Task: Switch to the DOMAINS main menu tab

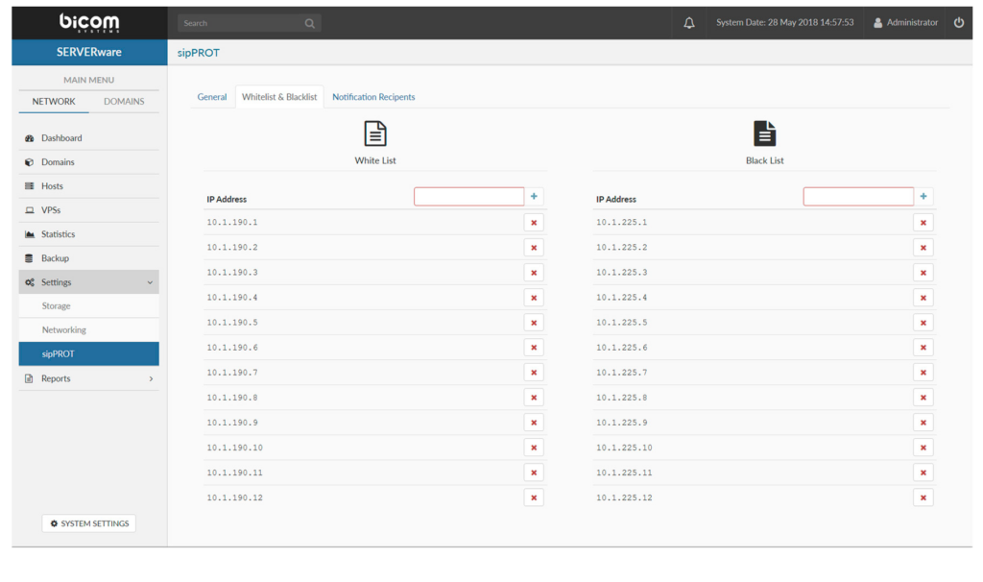Action: pyautogui.click(x=124, y=101)
